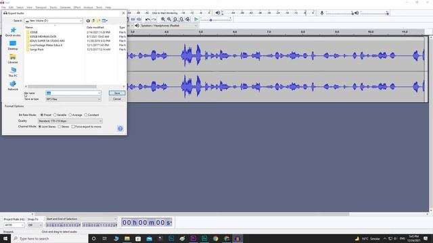
Task: Open the Tracks menu
Action: [x=53, y=7]
